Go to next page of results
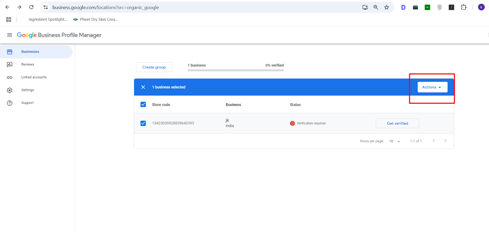 (445, 141)
